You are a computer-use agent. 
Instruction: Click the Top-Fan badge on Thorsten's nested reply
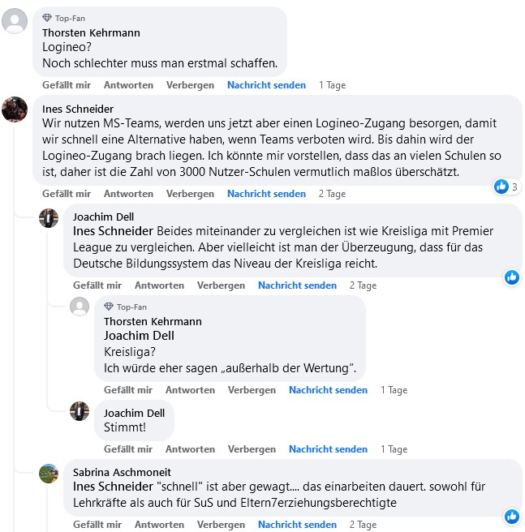(x=109, y=307)
